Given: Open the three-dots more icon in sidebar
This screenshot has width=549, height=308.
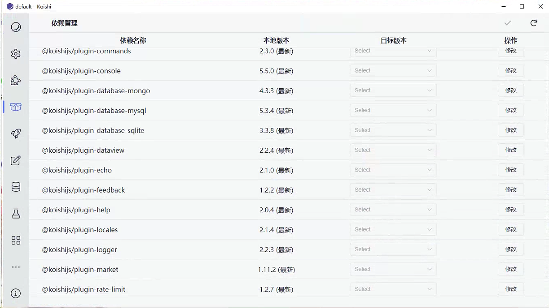Looking at the screenshot, I should tap(16, 267).
